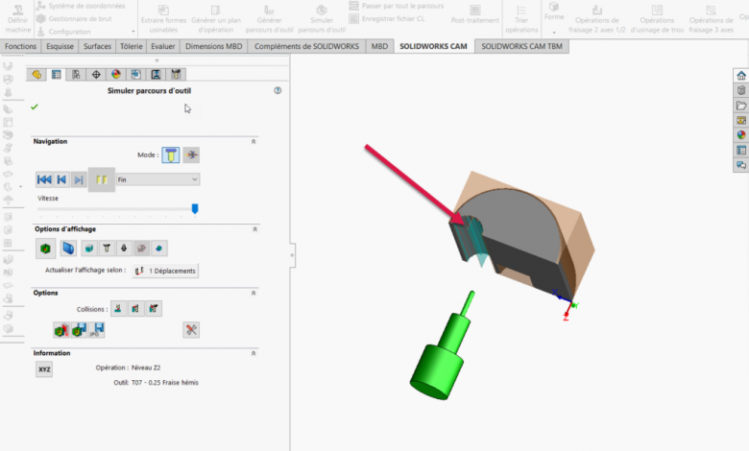Save simulation image as JPG
This screenshot has height=451, width=749.
[97, 330]
